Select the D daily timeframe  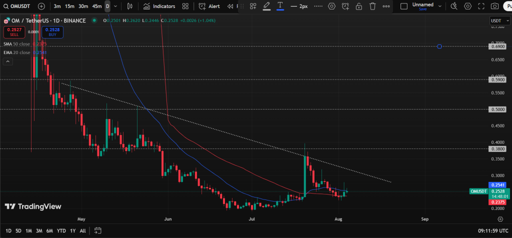click(x=108, y=6)
